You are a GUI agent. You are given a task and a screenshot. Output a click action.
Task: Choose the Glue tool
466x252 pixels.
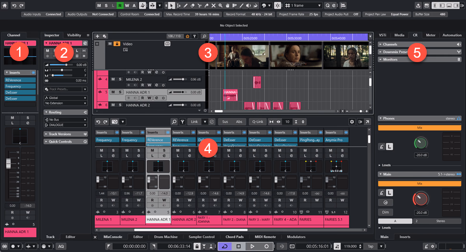(x=207, y=5)
